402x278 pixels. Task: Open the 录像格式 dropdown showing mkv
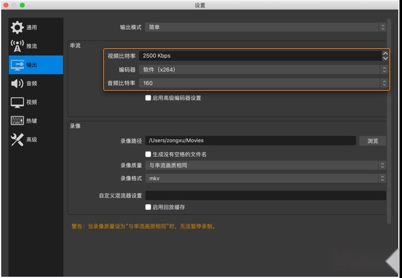[x=265, y=178]
